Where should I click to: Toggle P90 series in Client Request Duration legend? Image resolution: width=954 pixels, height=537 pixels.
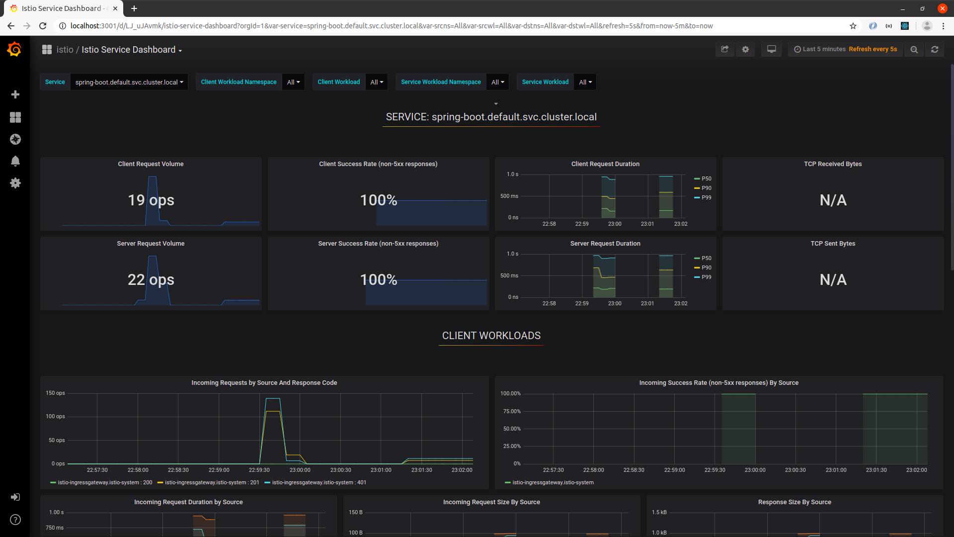(x=706, y=188)
